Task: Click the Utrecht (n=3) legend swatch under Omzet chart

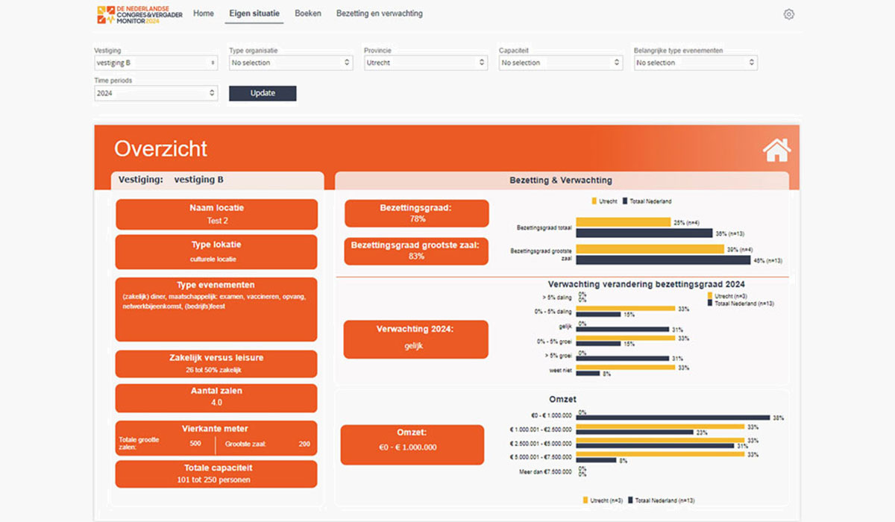Action: pos(585,500)
